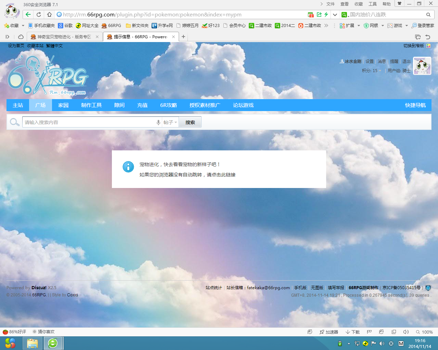Show more bookmarks with the chevron
The width and height of the screenshot is (438, 350).
pos(326,26)
